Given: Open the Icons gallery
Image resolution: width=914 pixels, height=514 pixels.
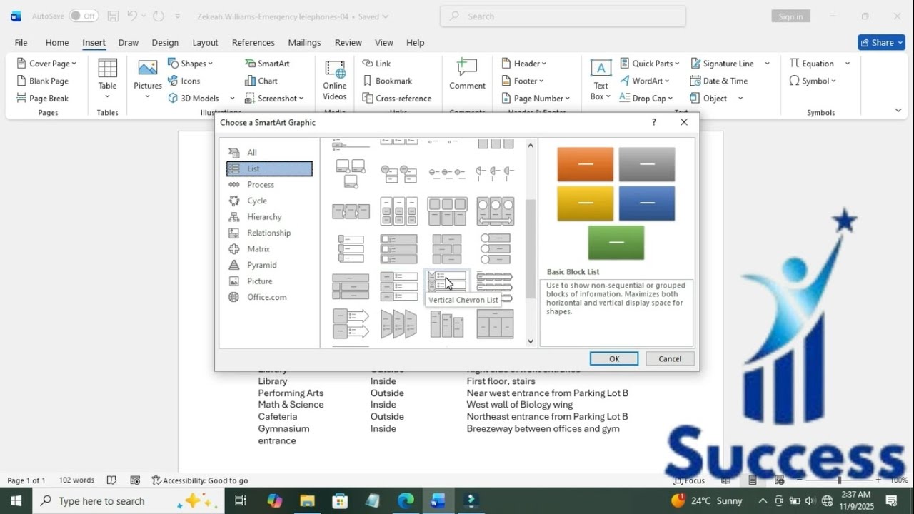Looking at the screenshot, I should click(184, 81).
